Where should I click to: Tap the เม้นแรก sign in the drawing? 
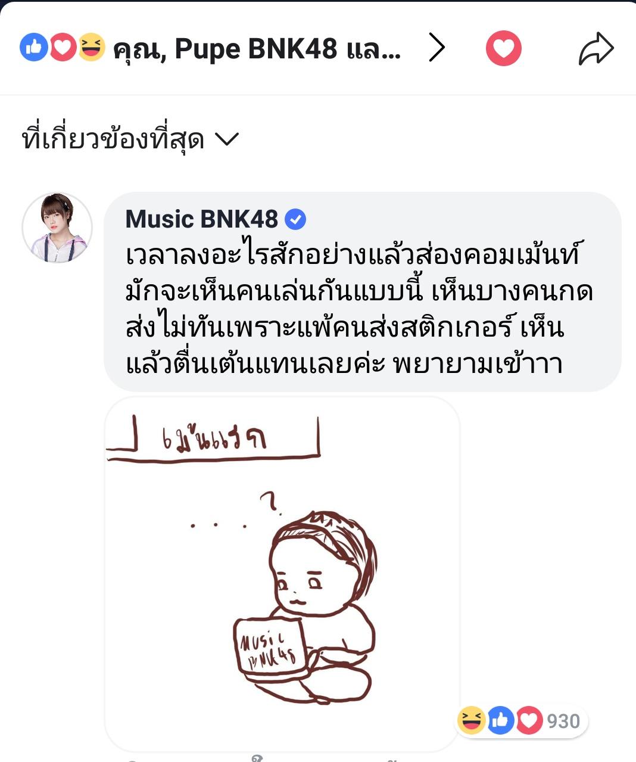tap(213, 440)
